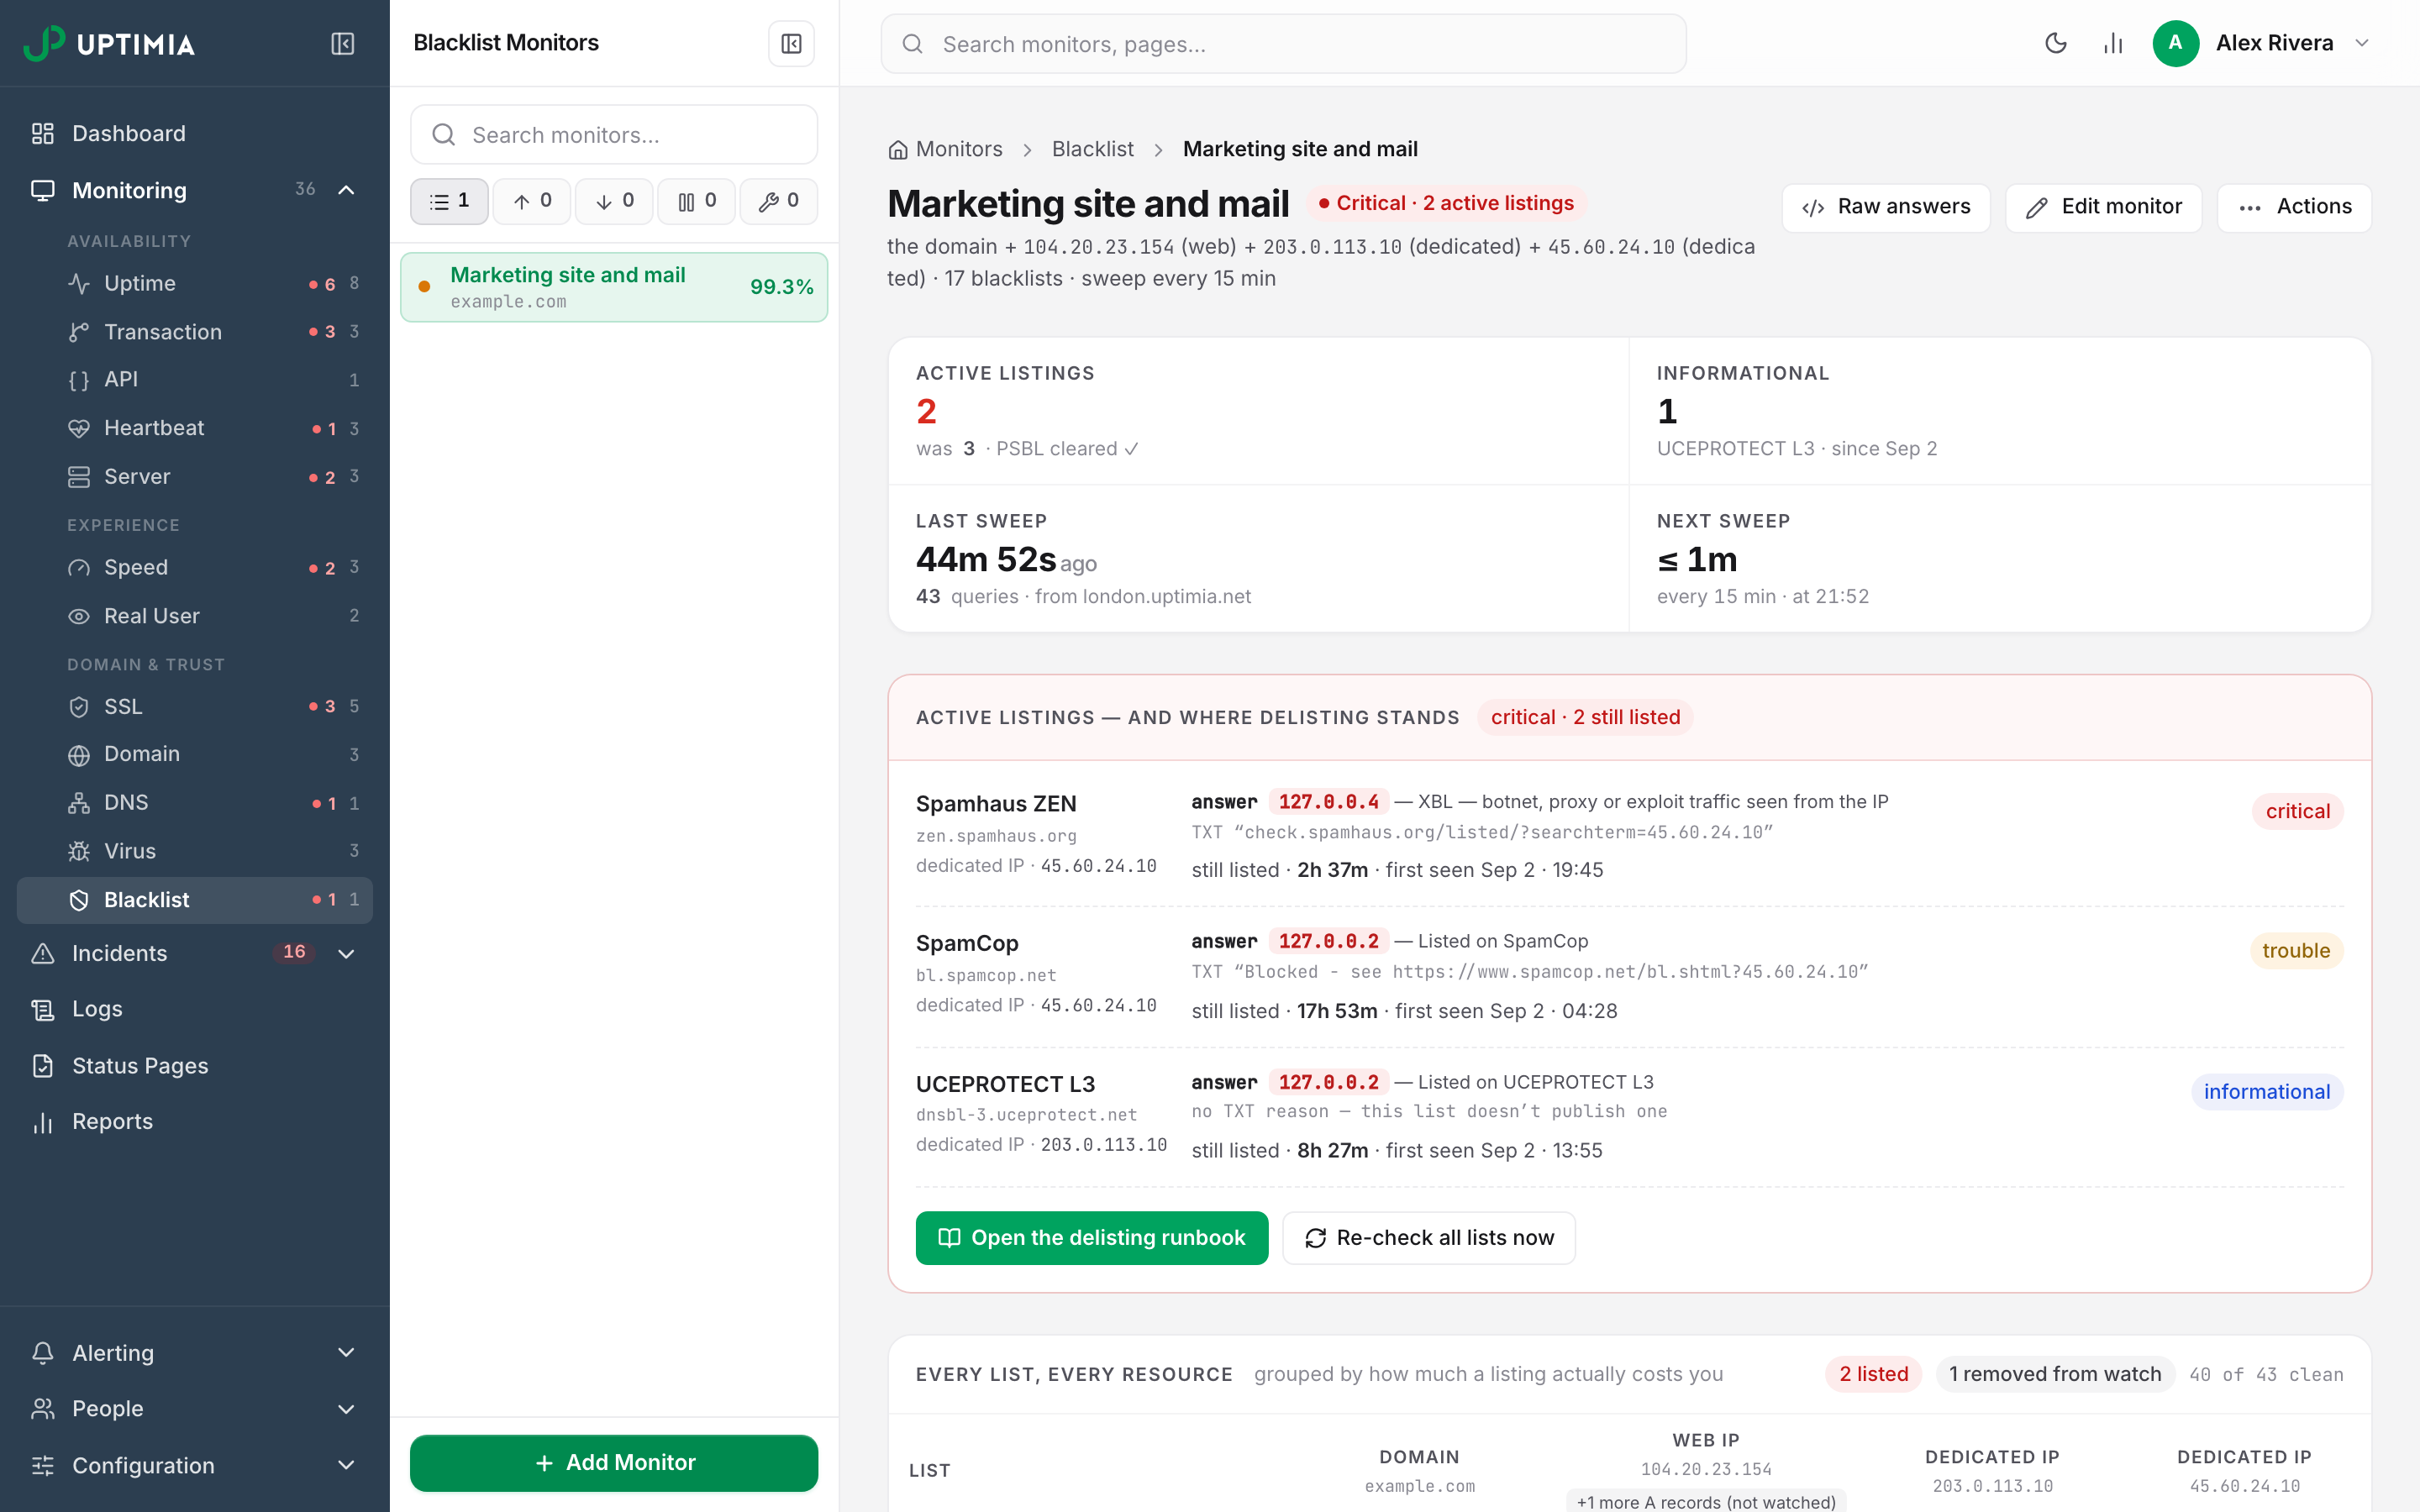Open SSL monitors
The width and height of the screenshot is (2420, 1512).
pos(195,707)
